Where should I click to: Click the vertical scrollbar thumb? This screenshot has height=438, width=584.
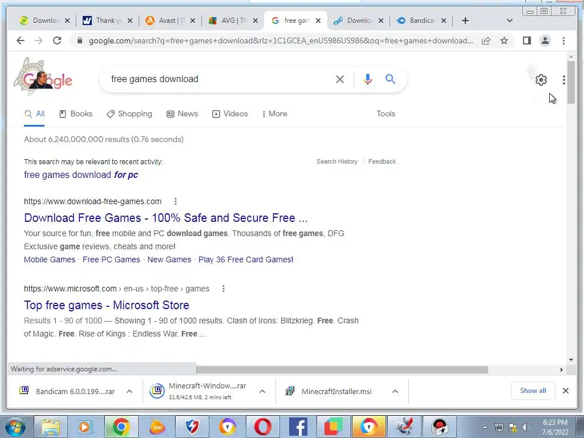pos(571,82)
